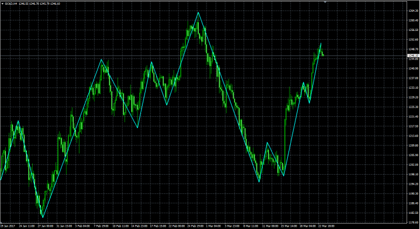Click the GOLD,H4 symbol title text
420x229 pixels.
pyautogui.click(x=11, y=4)
